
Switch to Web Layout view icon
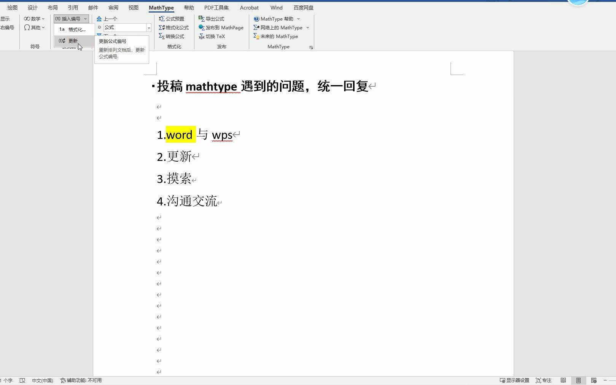[594, 380]
